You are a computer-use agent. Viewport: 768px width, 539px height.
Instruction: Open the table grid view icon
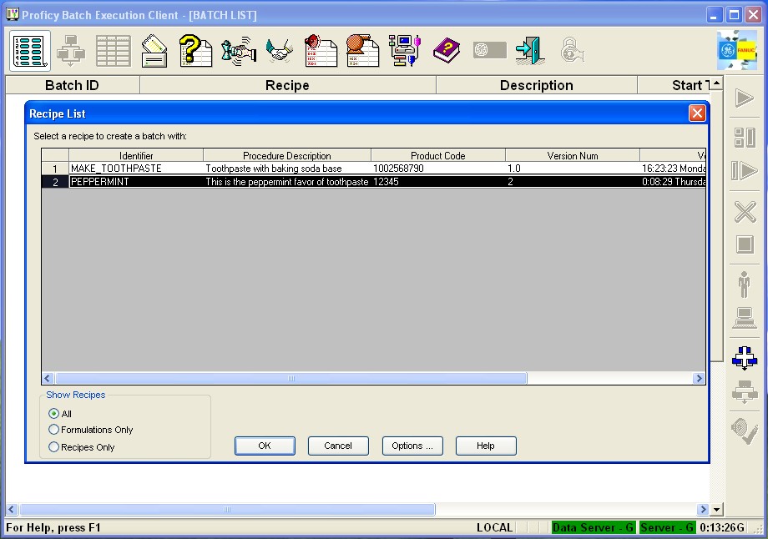pos(114,51)
